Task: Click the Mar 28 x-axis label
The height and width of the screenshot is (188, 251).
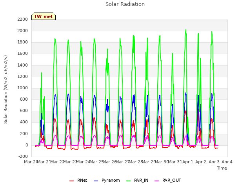Action: 136,162
